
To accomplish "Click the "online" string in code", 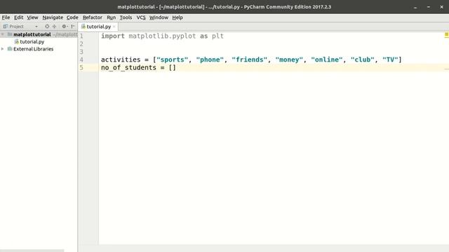I will [327, 59].
